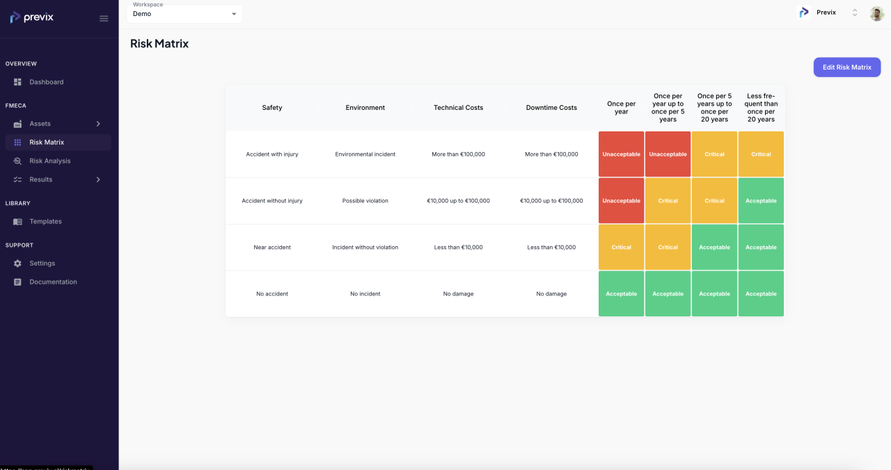Click the Edit Risk Matrix button
The image size is (891, 470).
[846, 67]
